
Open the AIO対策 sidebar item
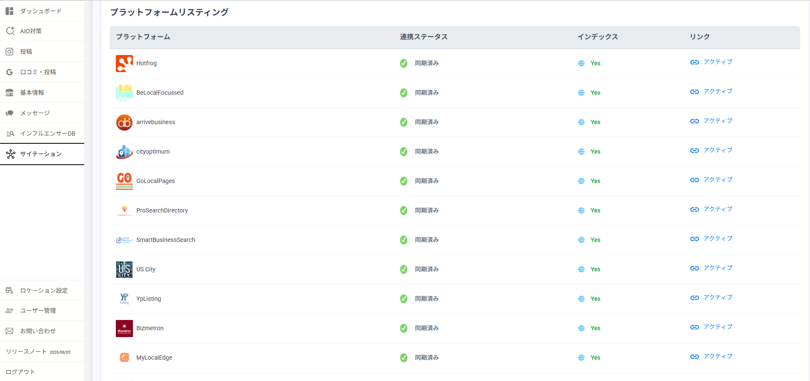point(42,31)
